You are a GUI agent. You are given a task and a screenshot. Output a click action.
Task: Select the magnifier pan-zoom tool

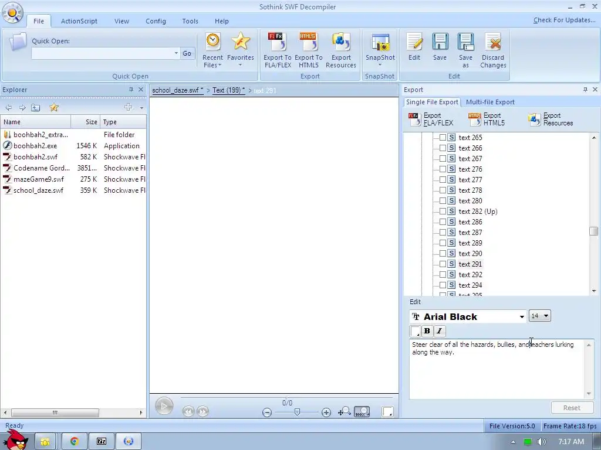click(344, 411)
